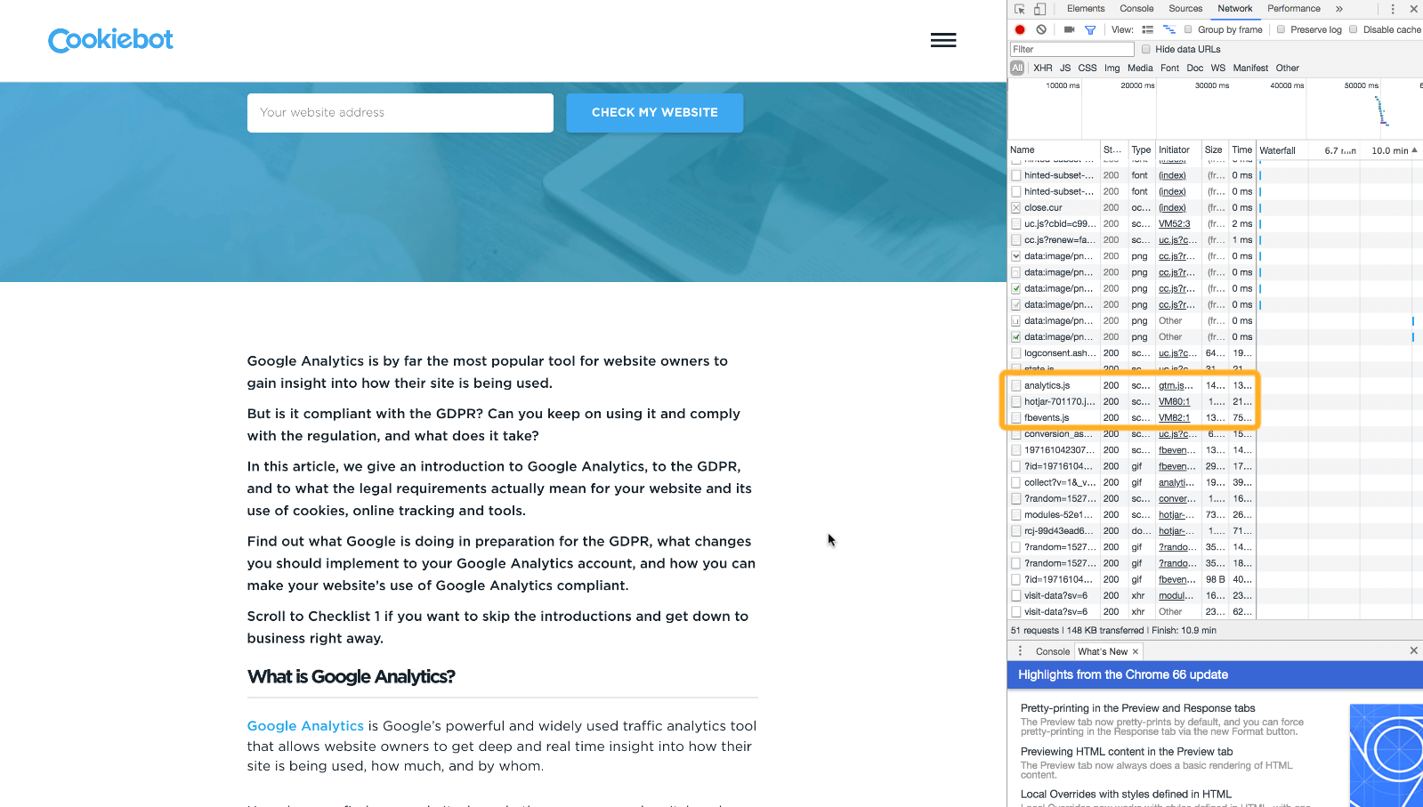Toggle the device toolbar icon
1423x807 pixels.
point(1039,9)
